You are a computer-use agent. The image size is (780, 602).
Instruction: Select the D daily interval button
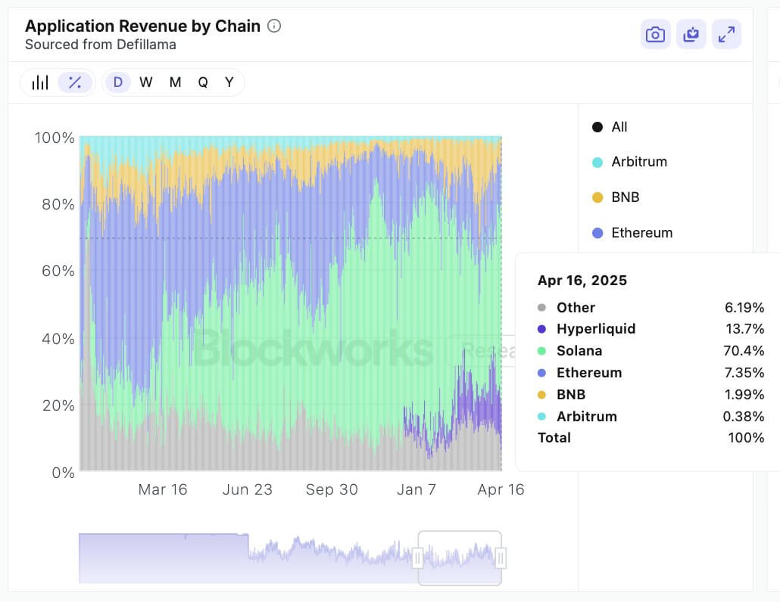[x=118, y=82]
